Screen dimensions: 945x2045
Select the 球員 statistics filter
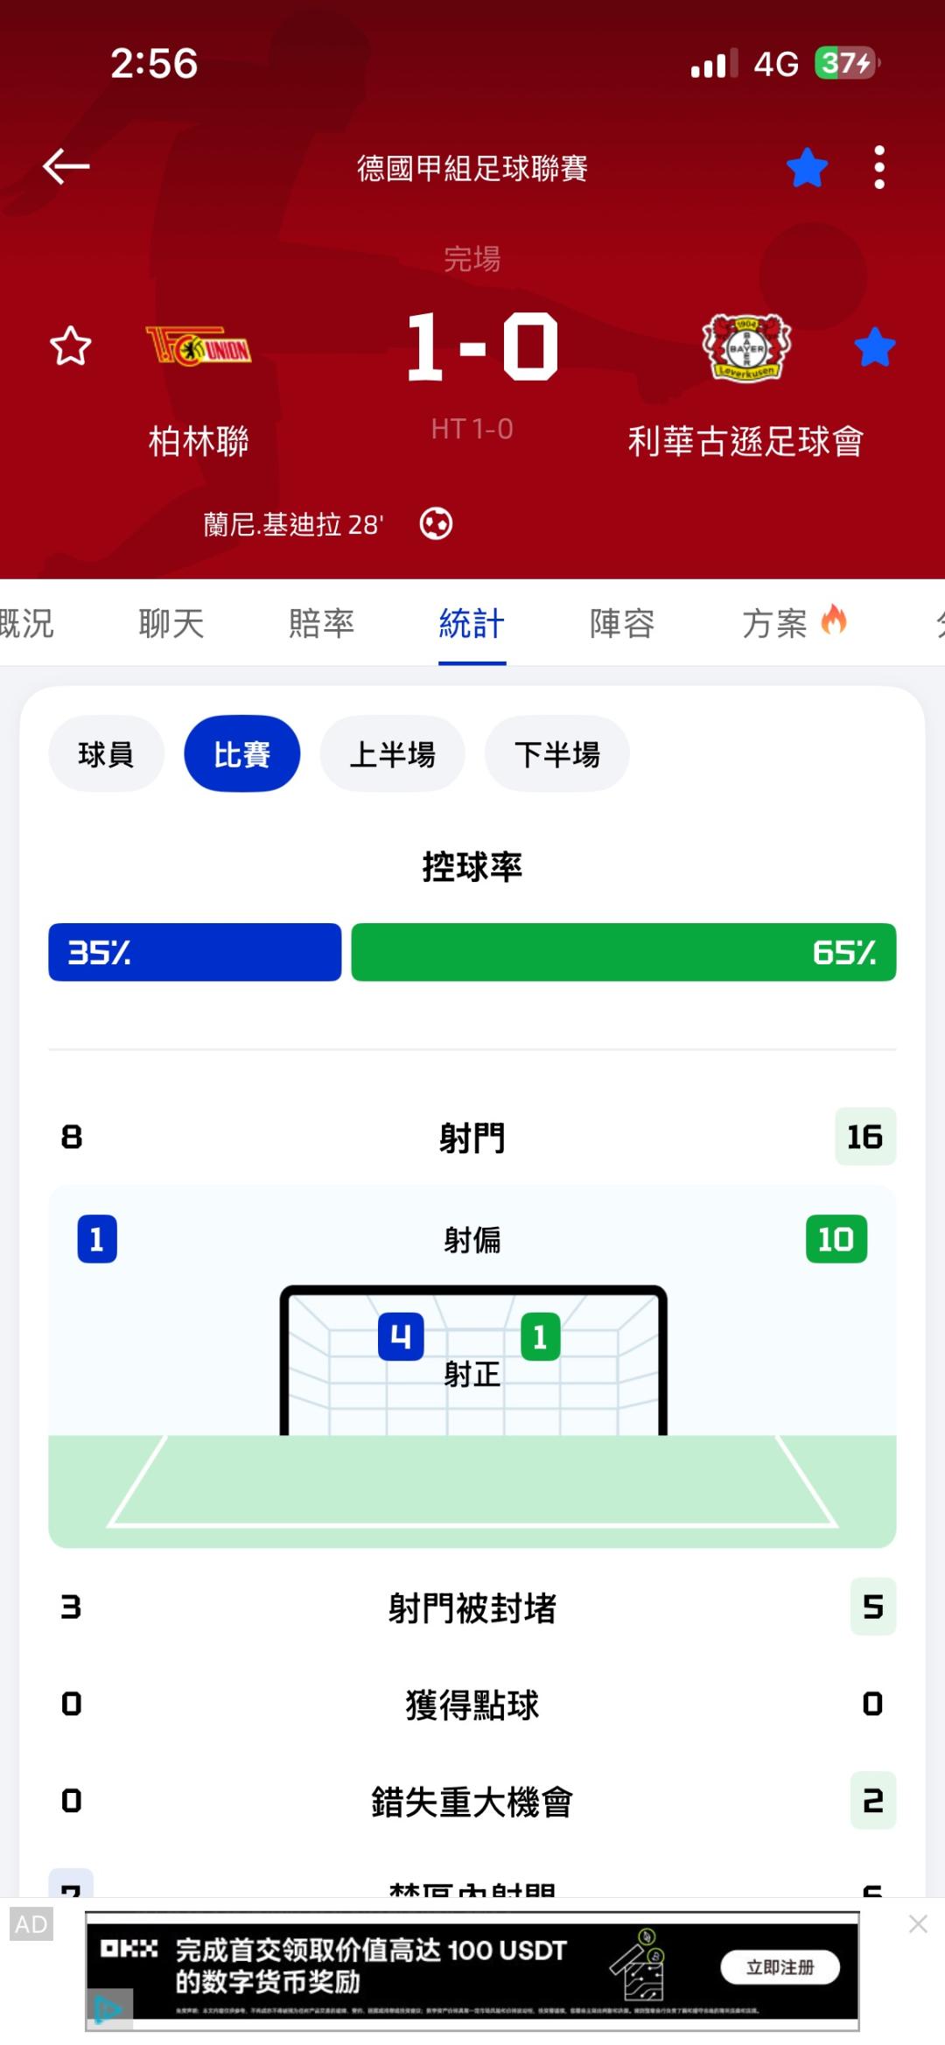[x=106, y=754]
